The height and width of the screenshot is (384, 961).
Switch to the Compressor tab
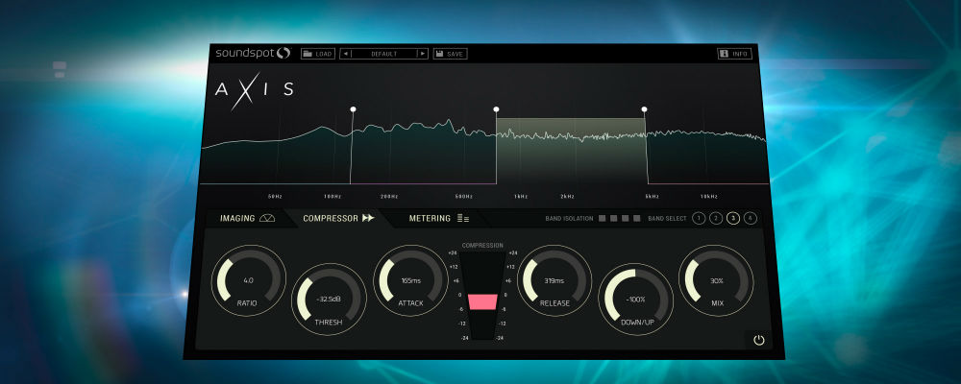pos(338,218)
